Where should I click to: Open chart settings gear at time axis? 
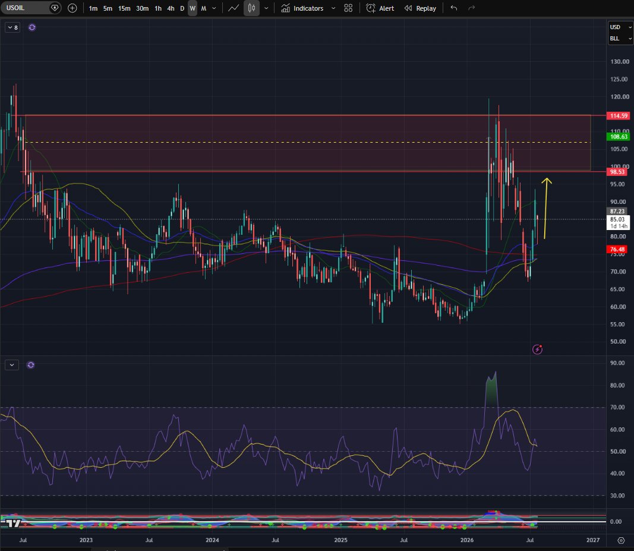tap(621, 540)
